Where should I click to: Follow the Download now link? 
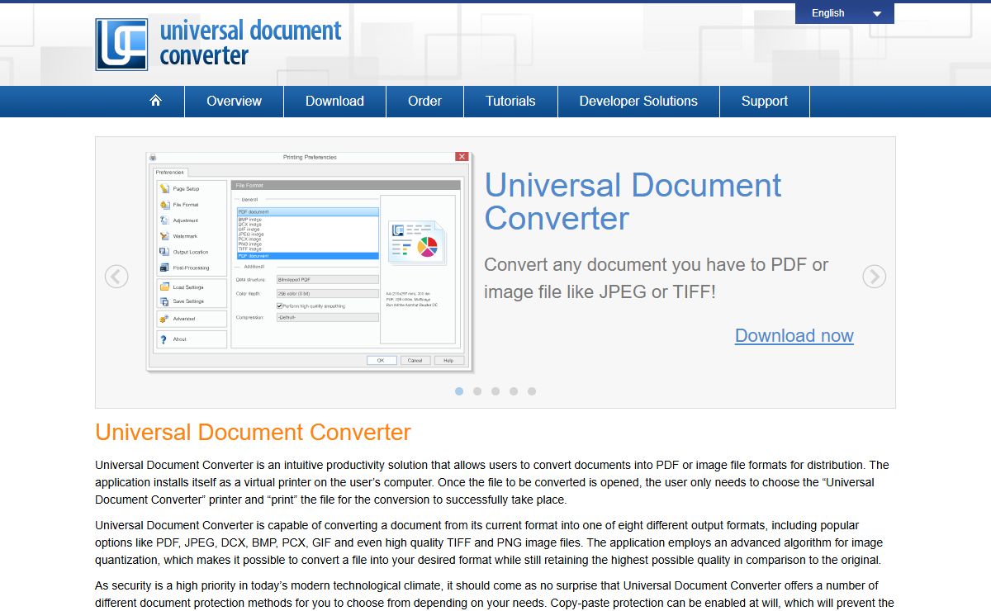click(x=794, y=335)
